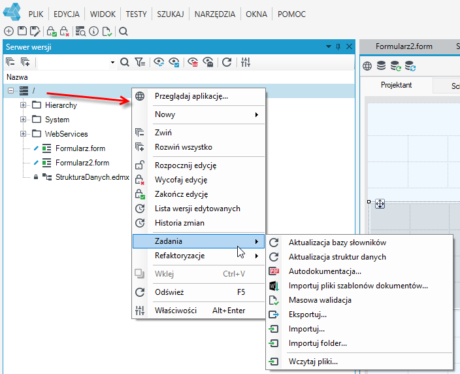Select StrukturaDanych.edmx in tree

[92, 177]
